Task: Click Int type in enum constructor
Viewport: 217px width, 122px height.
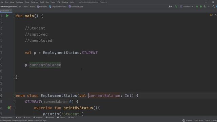Action: [128, 96]
